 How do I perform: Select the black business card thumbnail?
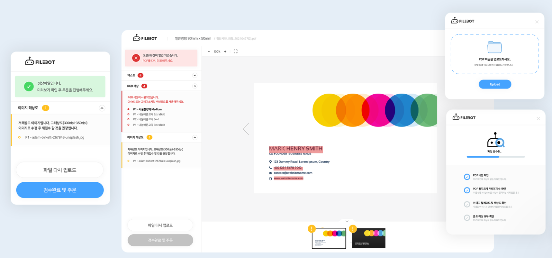(x=368, y=238)
